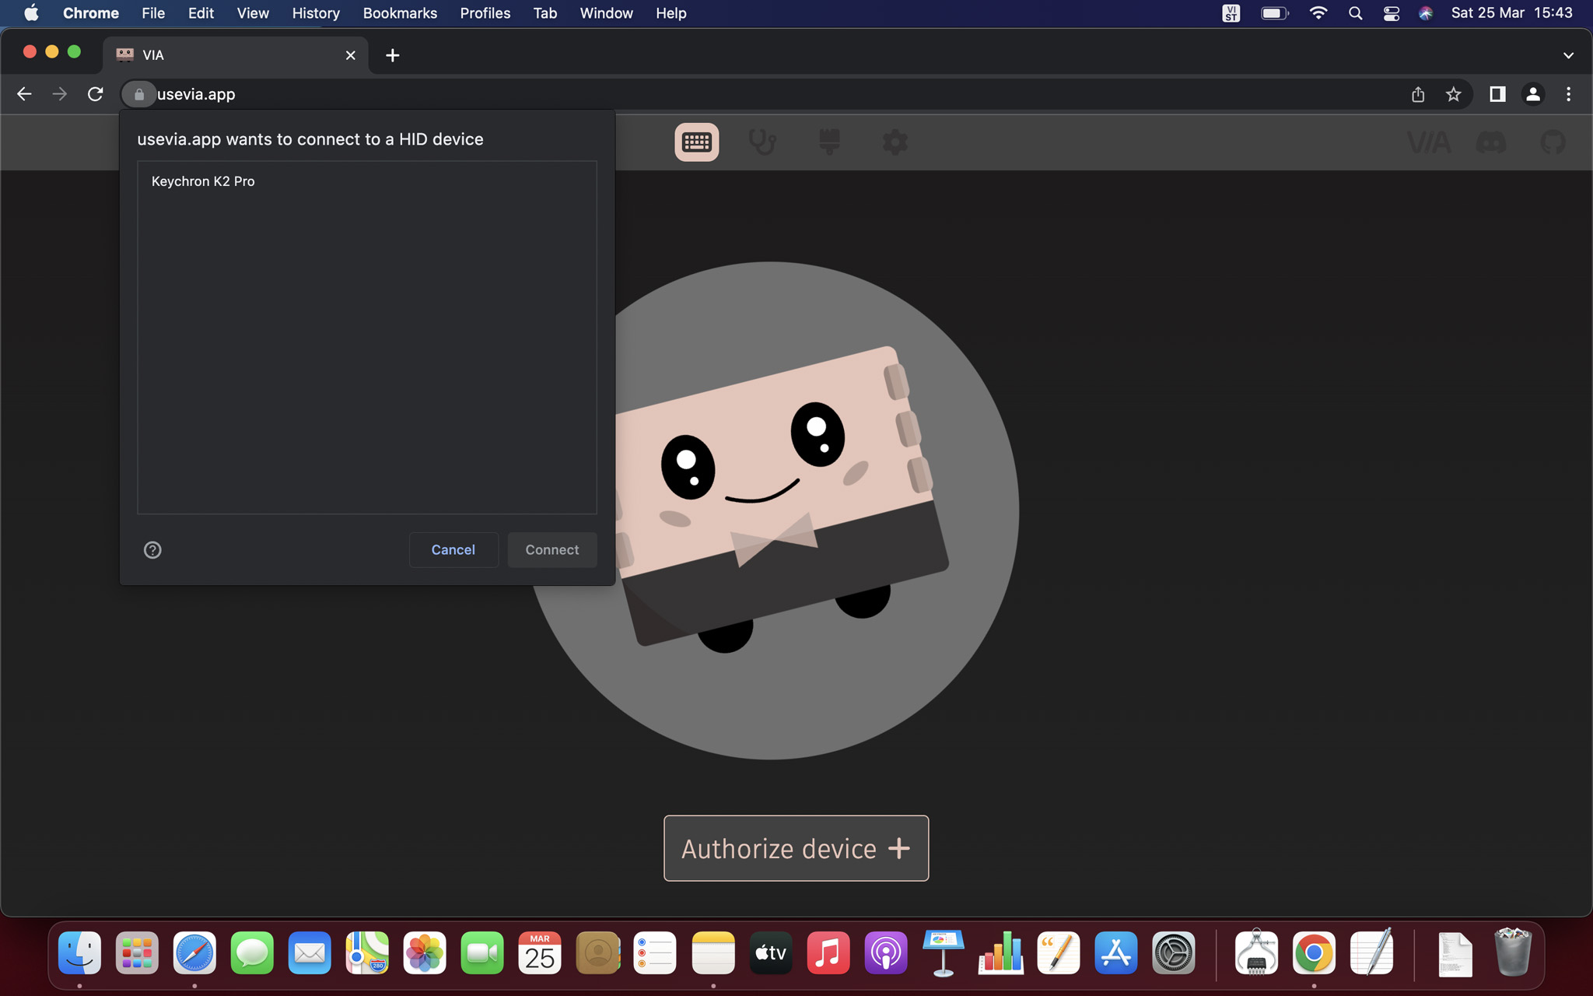Click Authorize device button
Viewport: 1593px width, 996px height.
coord(796,848)
